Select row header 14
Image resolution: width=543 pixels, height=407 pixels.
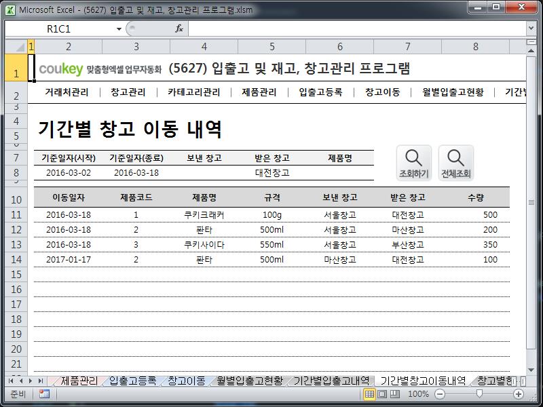(x=16, y=260)
